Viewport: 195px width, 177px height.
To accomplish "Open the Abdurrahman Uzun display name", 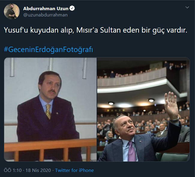I will click(x=46, y=8).
